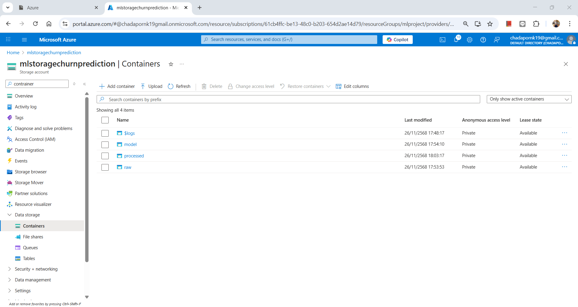
Task: Open the hamburger portal menu
Action: pos(24,39)
